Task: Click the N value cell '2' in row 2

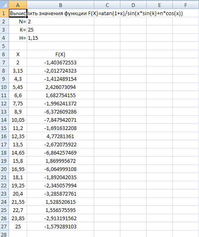Action: pyautogui.click(x=60, y=21)
